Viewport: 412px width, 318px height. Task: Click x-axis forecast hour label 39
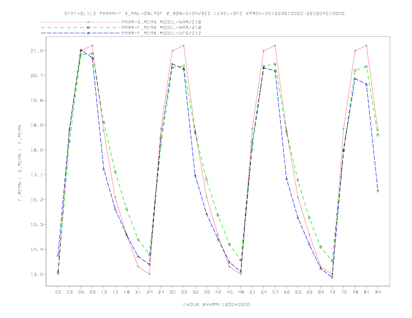tap(207, 292)
